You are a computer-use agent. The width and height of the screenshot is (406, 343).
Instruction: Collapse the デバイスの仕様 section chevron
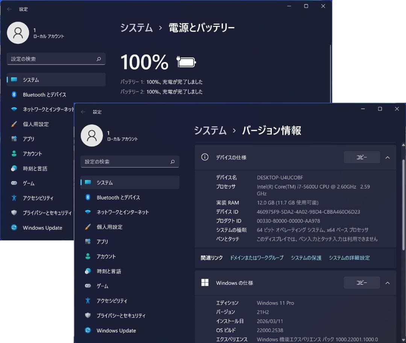click(x=388, y=157)
